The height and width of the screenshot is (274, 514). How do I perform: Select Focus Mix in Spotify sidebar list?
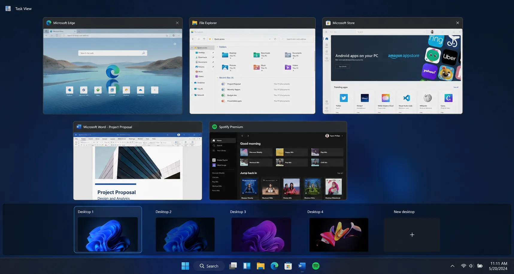[x=216, y=191]
